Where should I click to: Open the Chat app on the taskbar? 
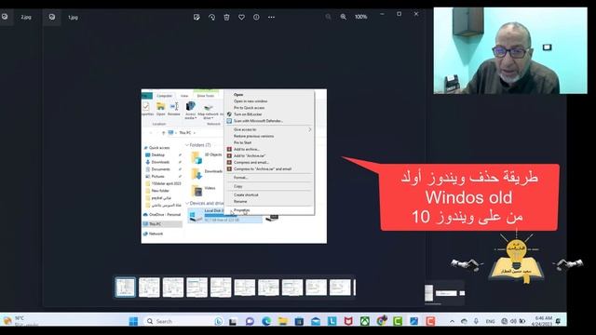[x=250, y=321]
